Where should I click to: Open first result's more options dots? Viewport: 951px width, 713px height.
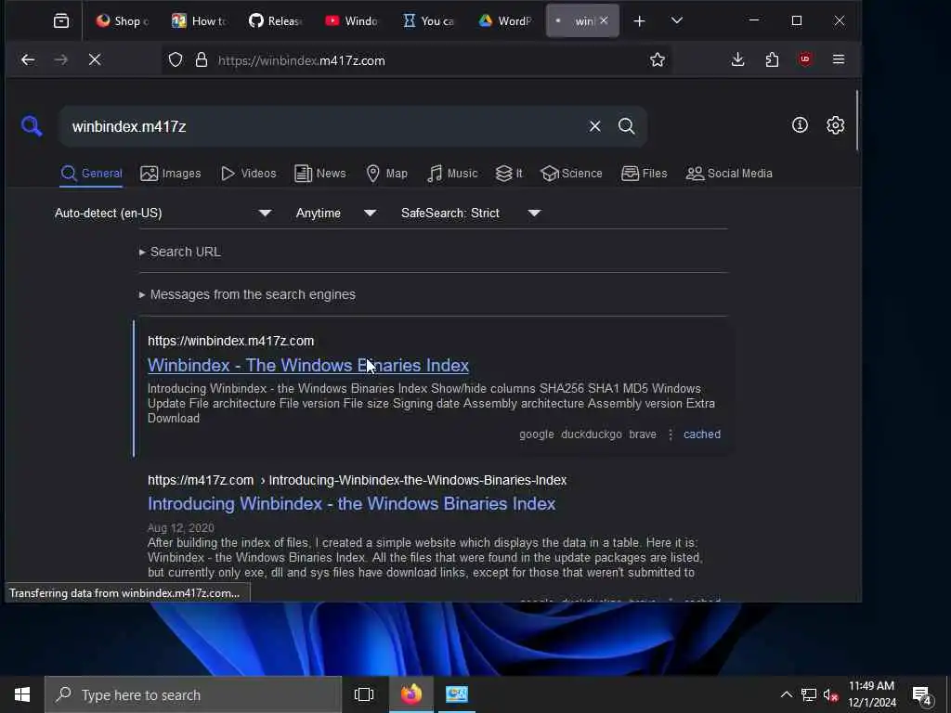tap(671, 434)
